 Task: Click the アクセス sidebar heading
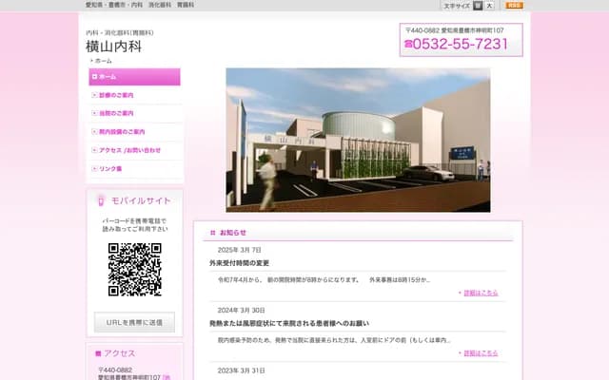(119, 353)
